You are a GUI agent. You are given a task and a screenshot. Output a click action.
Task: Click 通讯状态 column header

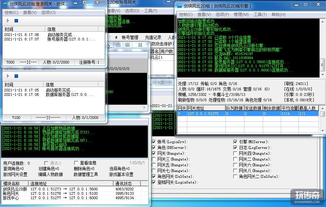127,184
